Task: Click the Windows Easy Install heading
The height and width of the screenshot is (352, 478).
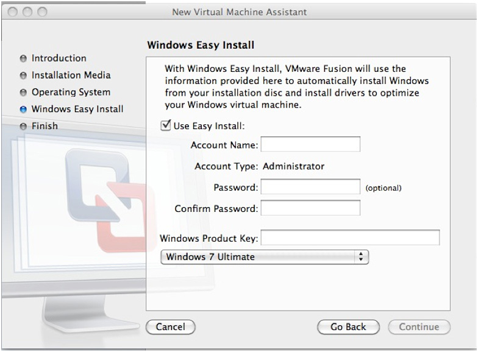Action: tap(201, 45)
